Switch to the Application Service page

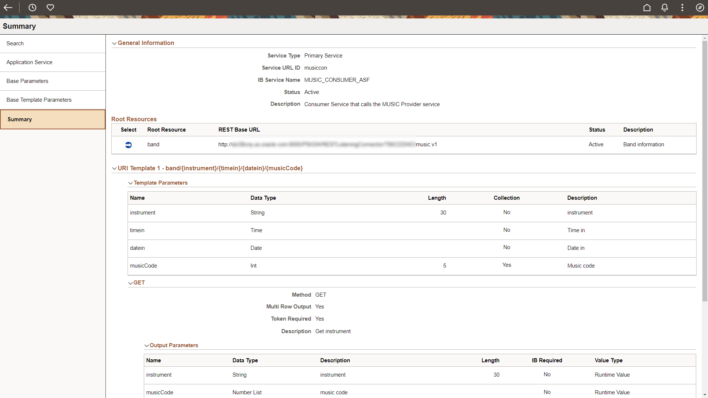29,62
